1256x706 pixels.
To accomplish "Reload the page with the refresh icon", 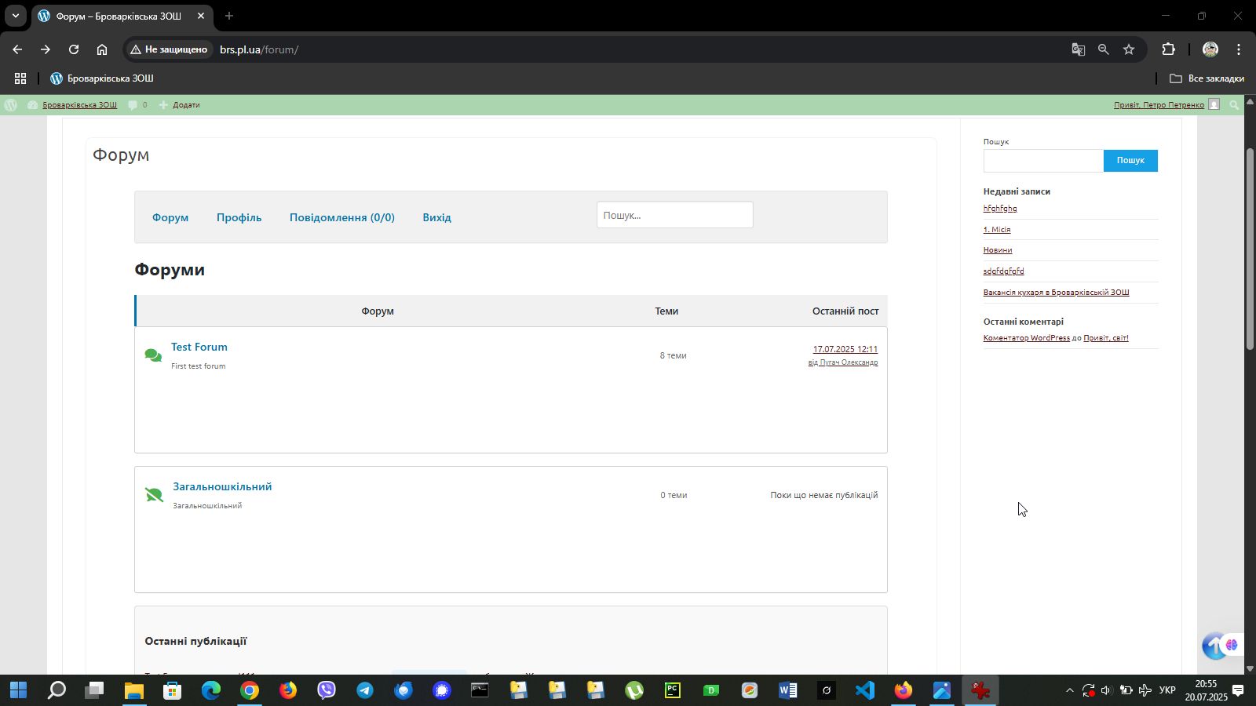I will pos(74,49).
